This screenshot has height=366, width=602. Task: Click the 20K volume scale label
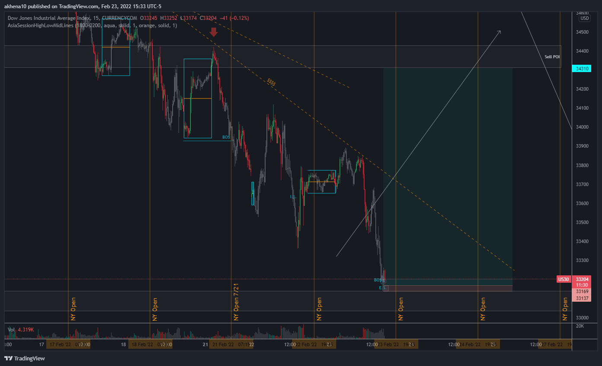click(x=579, y=326)
